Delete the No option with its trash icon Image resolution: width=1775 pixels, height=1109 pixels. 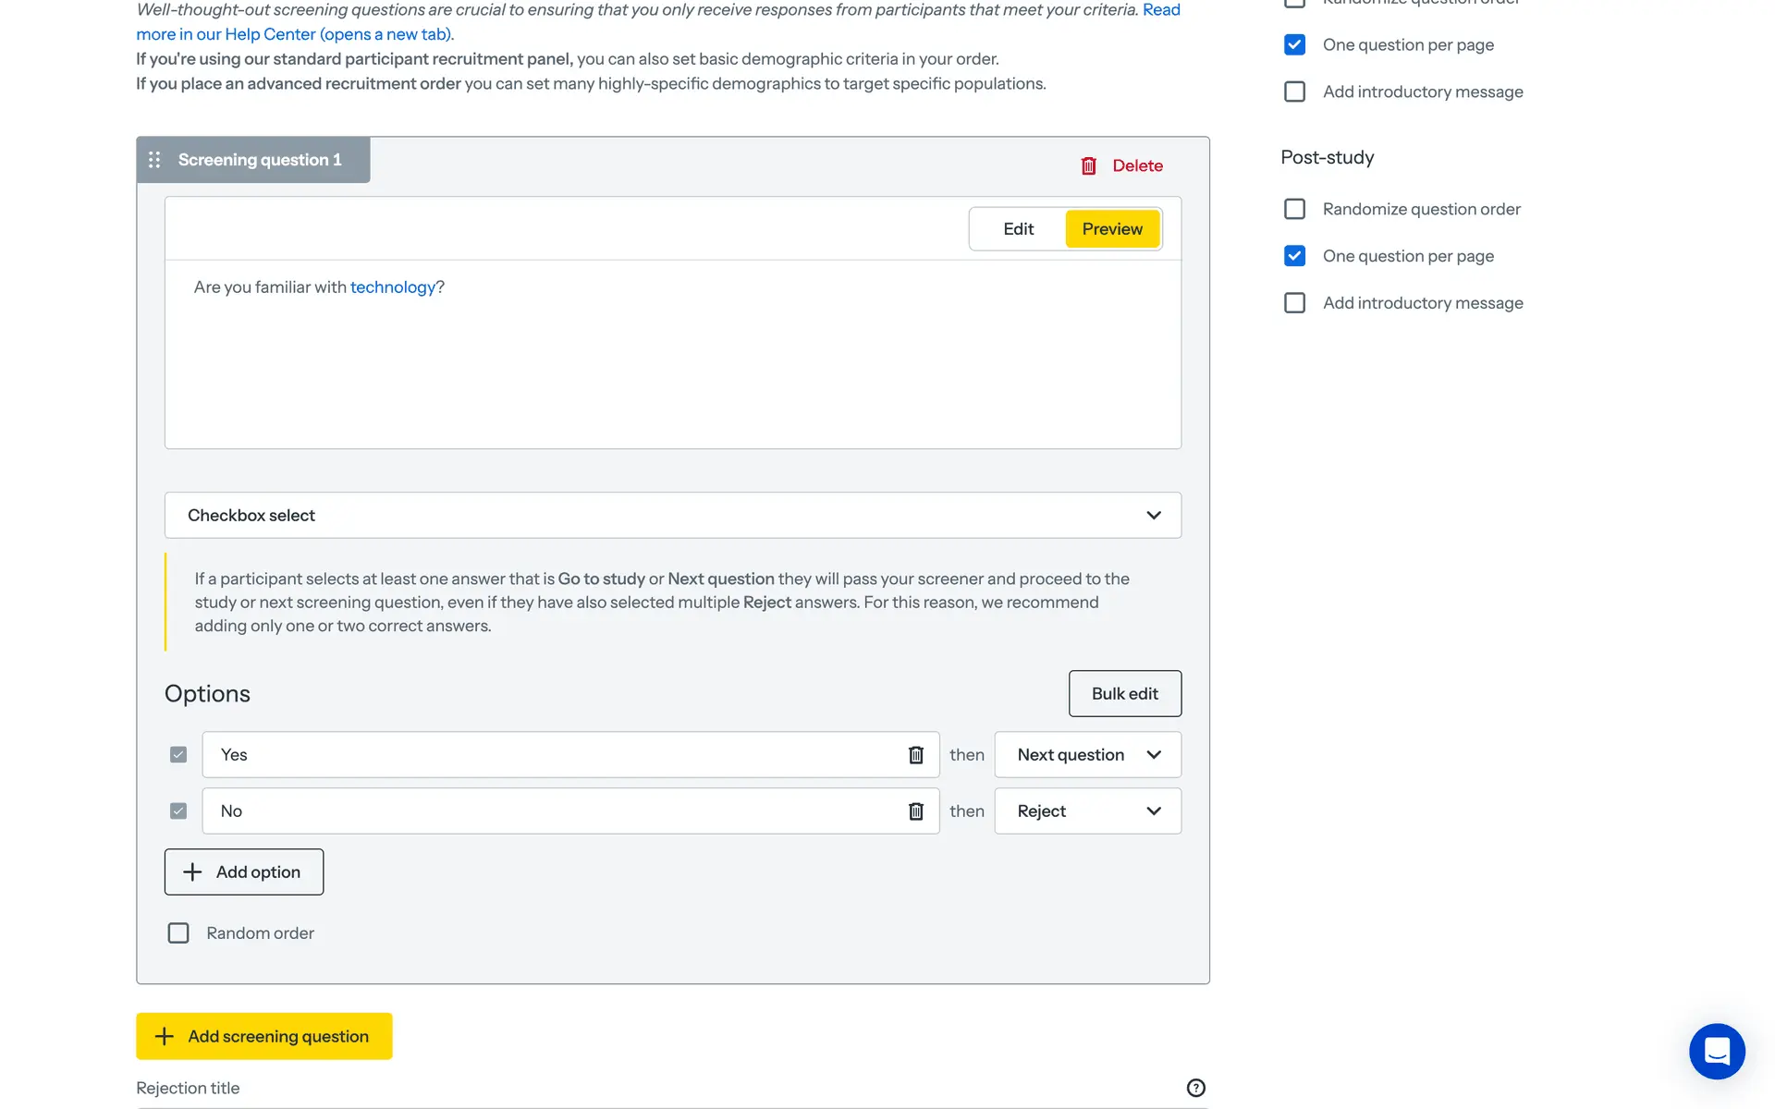click(915, 811)
